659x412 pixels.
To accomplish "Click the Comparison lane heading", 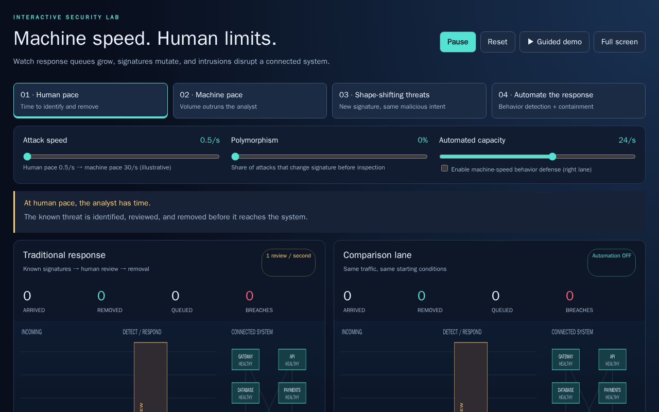I will (377, 255).
